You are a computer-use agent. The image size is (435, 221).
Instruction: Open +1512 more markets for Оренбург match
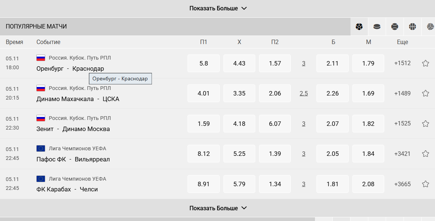[x=402, y=63]
